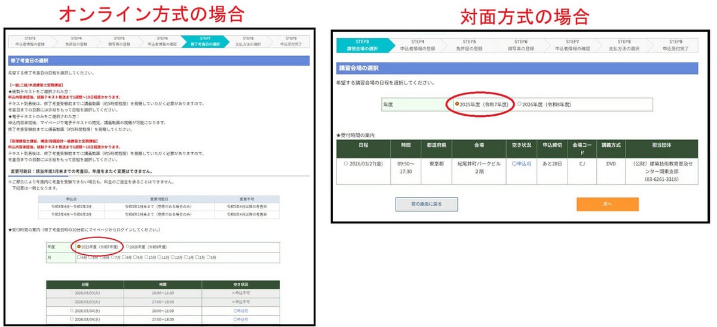This screenshot has height=327, width=717.
Task: Open STEP7 修了考査日の選択 step tab
Action: 205,41
